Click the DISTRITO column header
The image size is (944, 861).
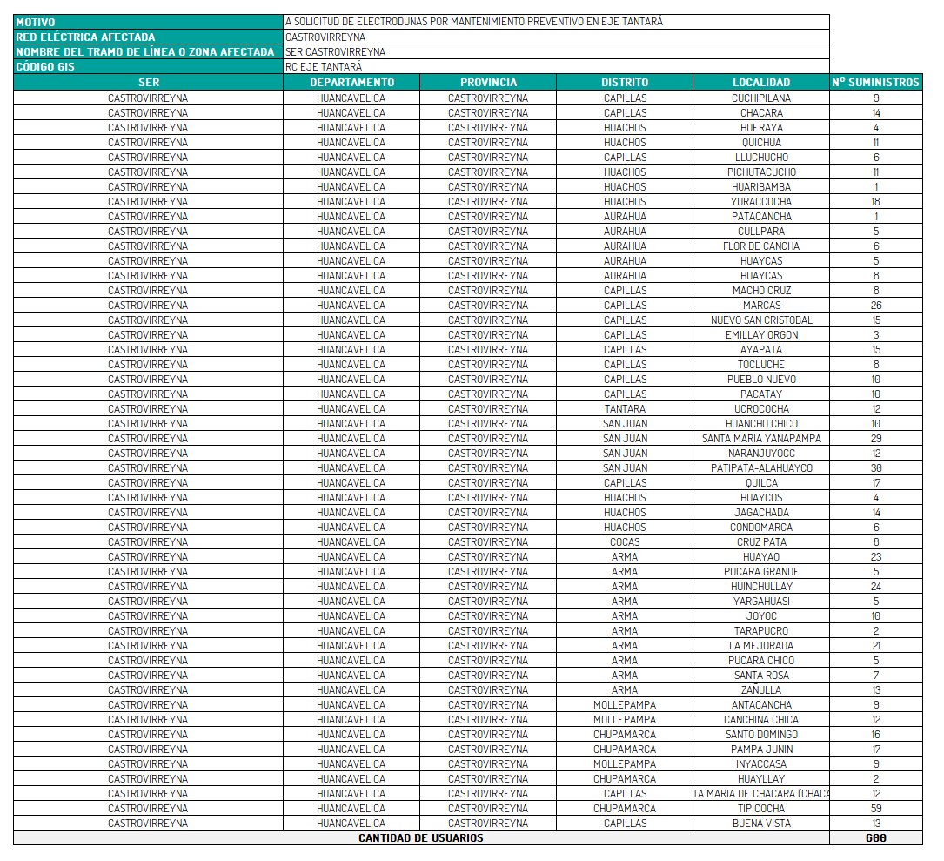[x=625, y=83]
